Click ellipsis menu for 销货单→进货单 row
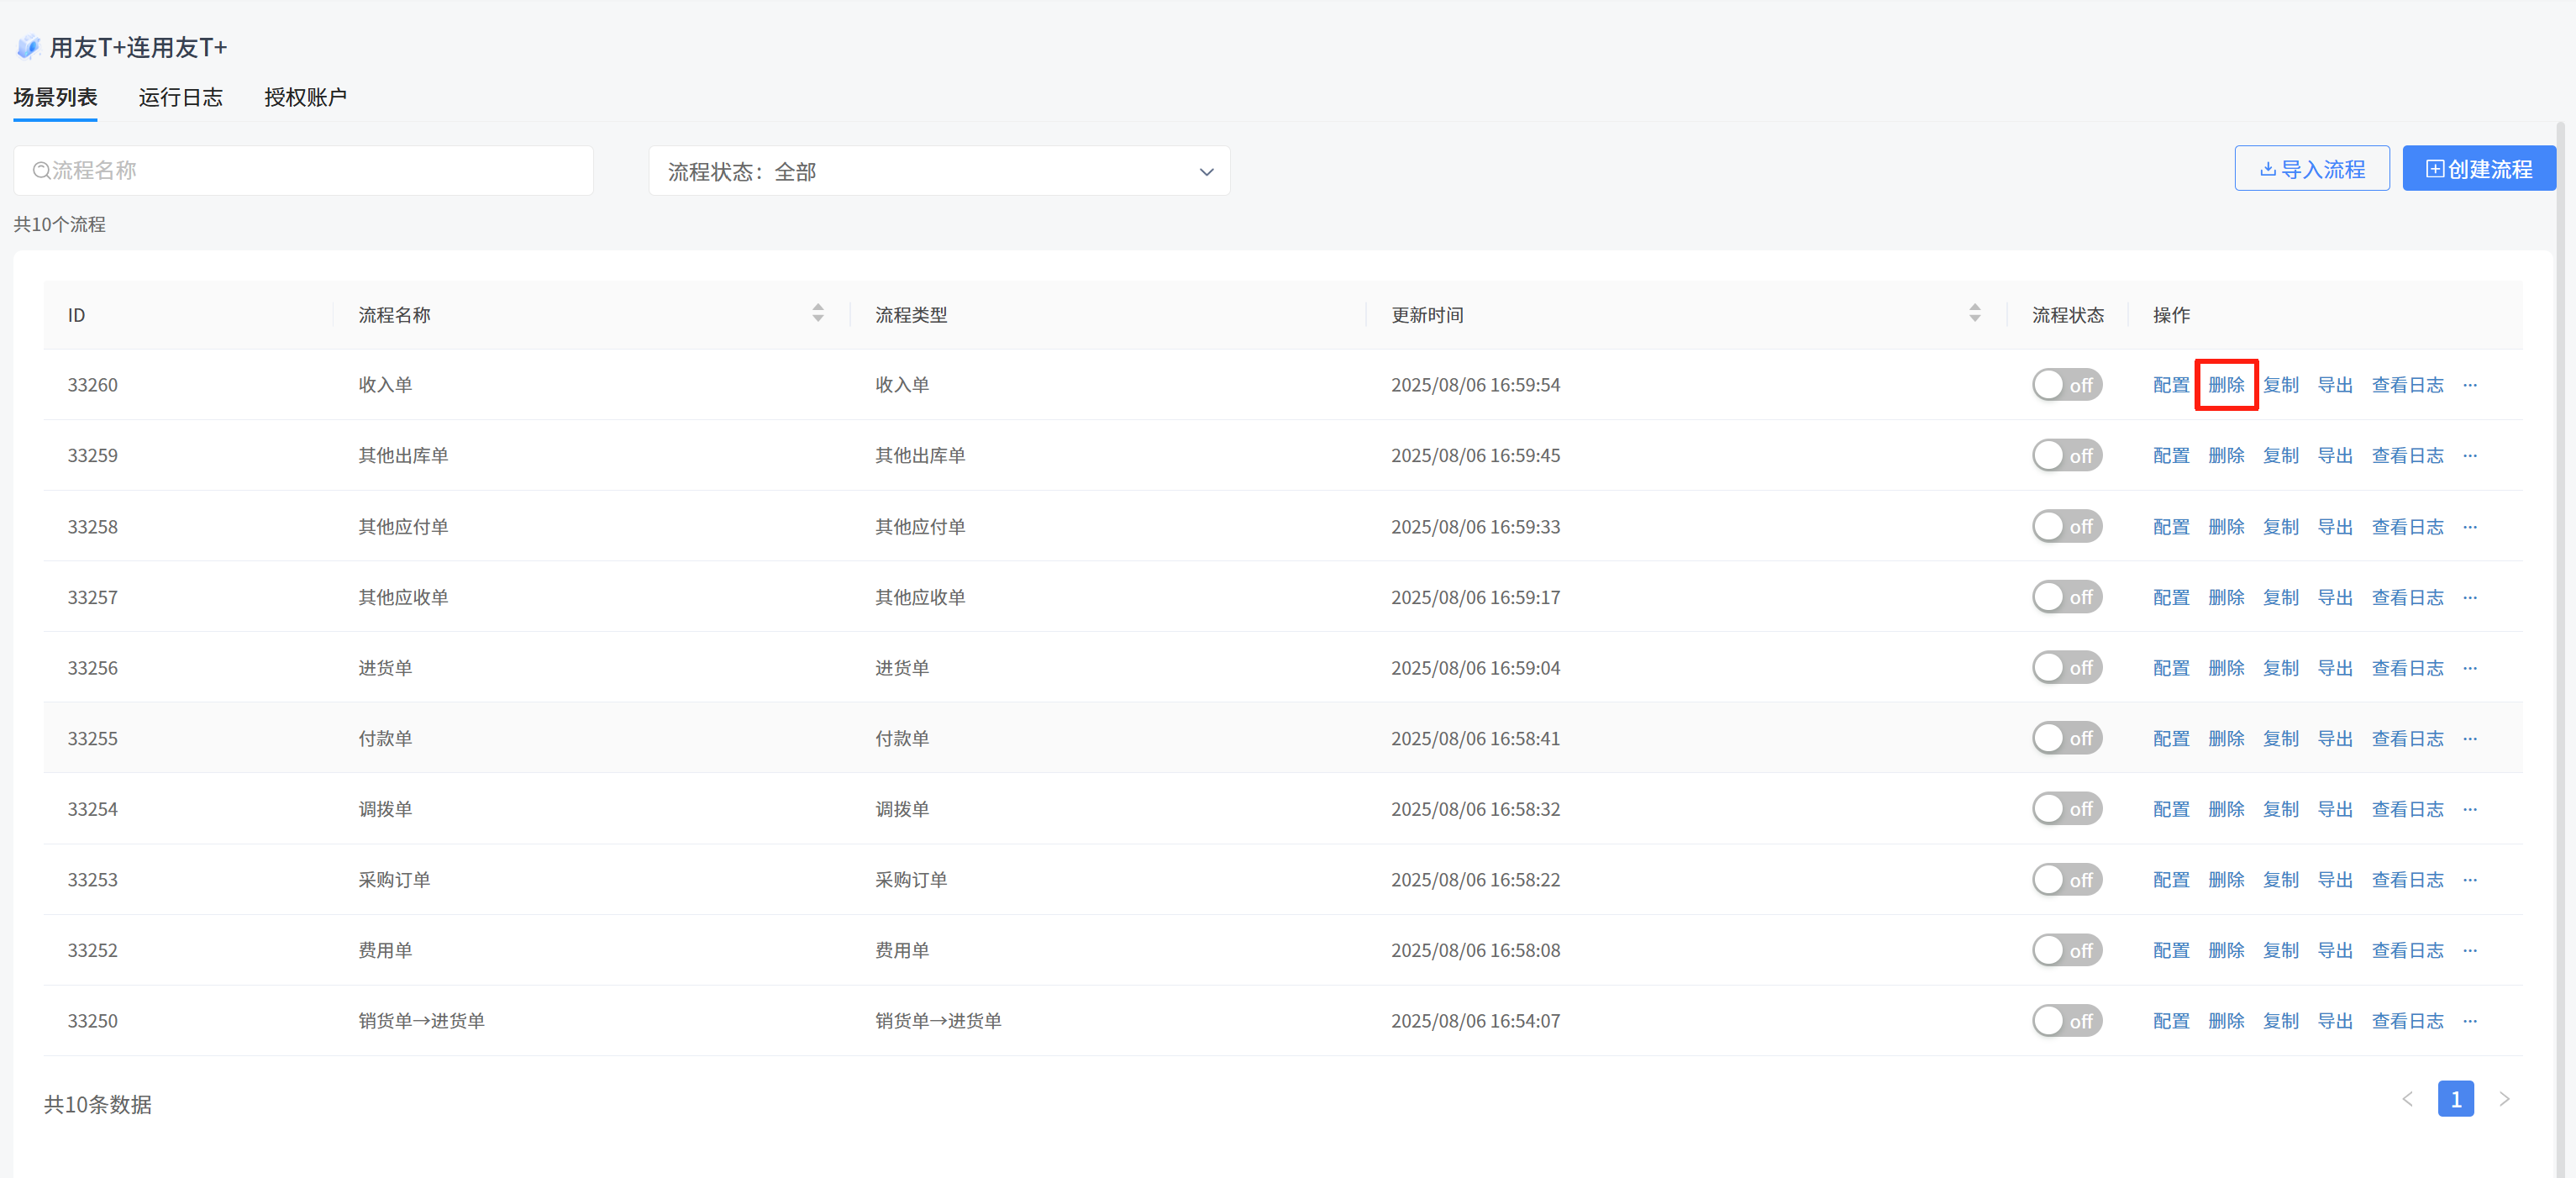 (2470, 1021)
